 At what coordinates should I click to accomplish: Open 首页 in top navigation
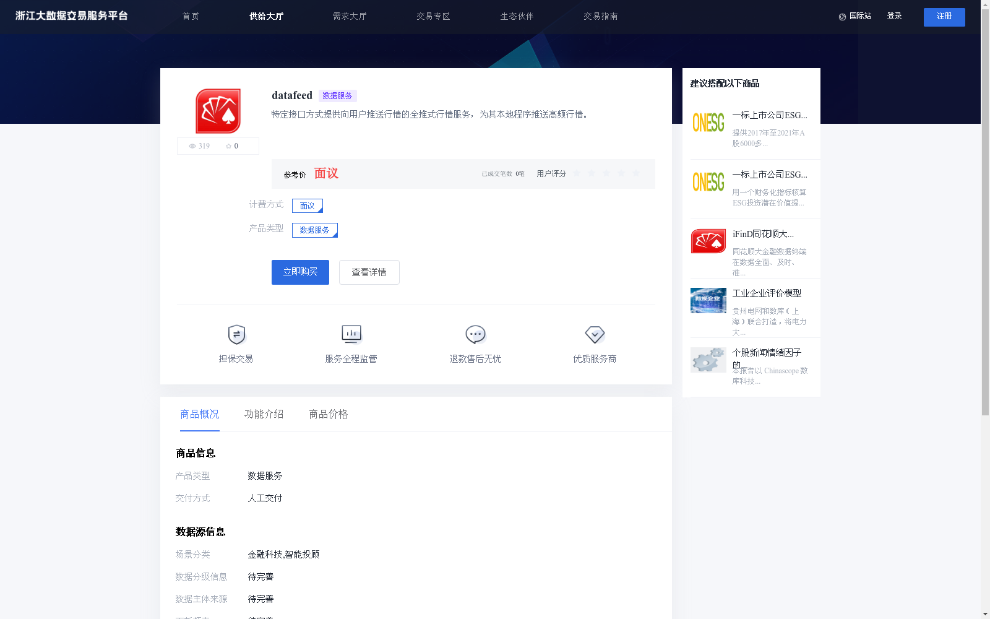tap(191, 17)
